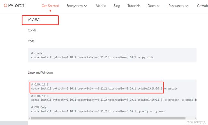Expand the Resources dropdown menu
Screen dimensions: 208x125
tap(178, 6)
